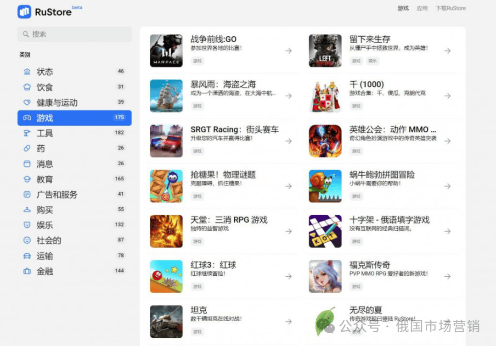Click the 165 count on 教育 category

(x=119, y=179)
